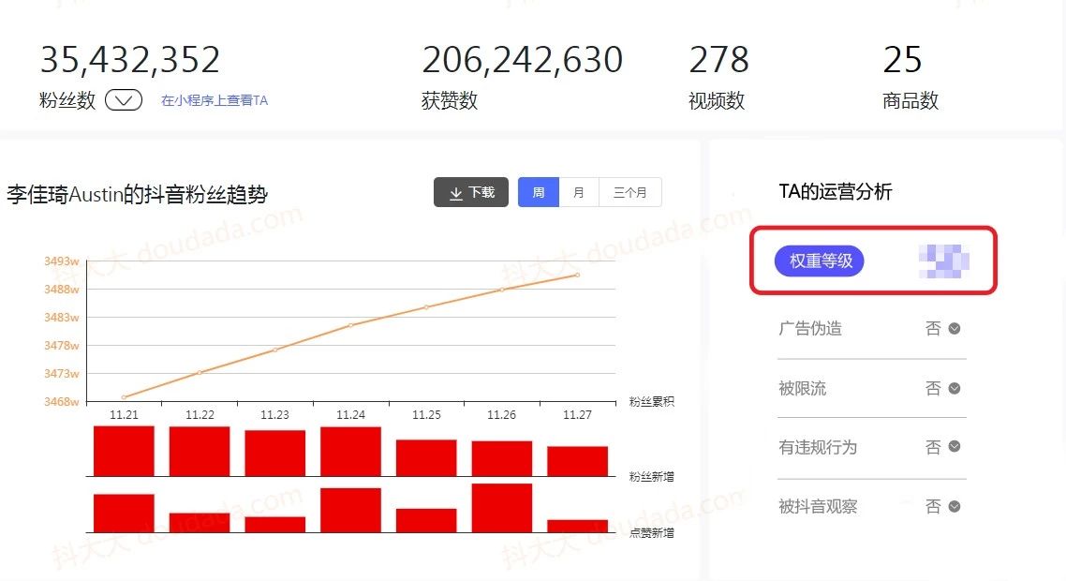Click the 广告伪造 row label
The height and width of the screenshot is (581, 1066).
(x=809, y=329)
